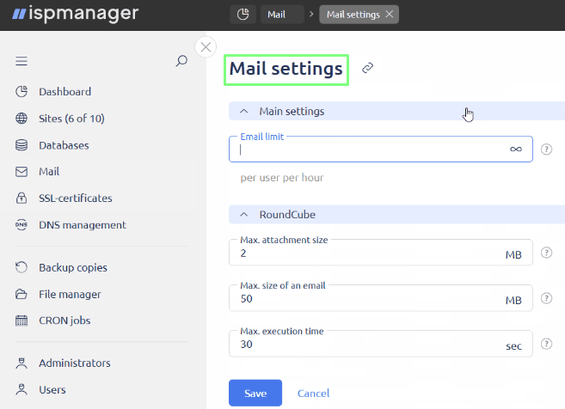The image size is (565, 409).
Task: Open CRON jobs in sidebar
Action: coord(64,320)
